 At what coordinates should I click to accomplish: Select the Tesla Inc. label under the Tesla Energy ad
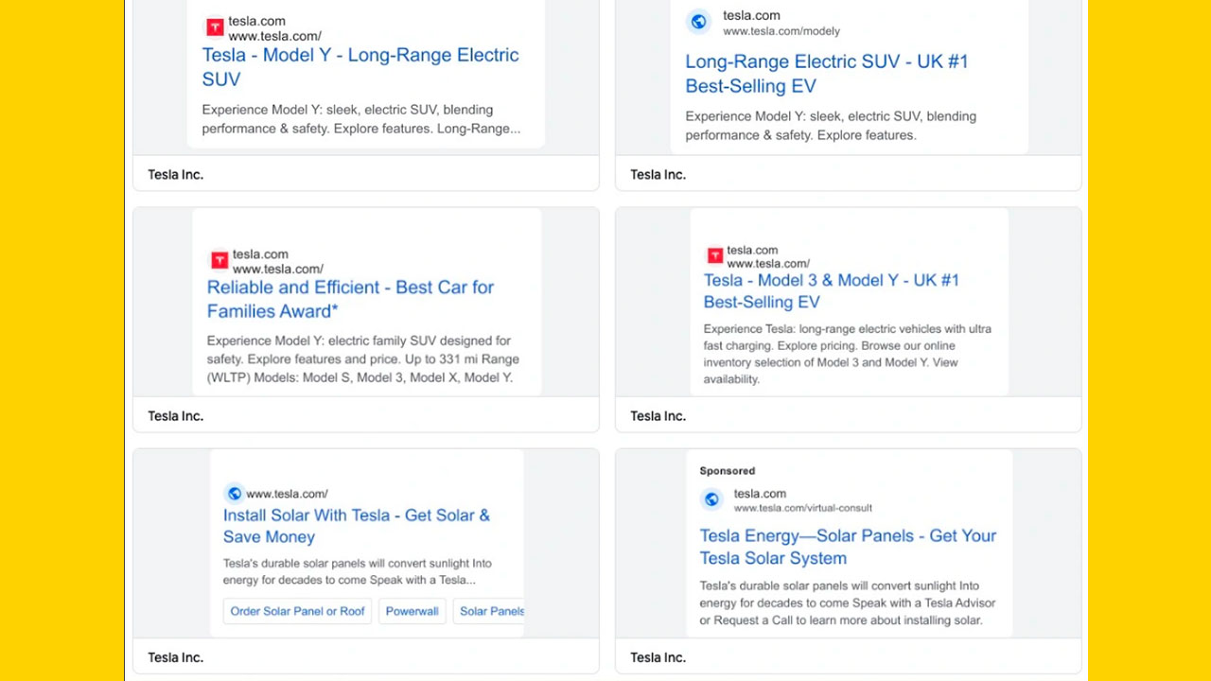click(658, 657)
